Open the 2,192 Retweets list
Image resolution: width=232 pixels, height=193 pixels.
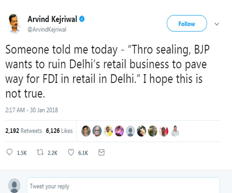click(x=24, y=131)
